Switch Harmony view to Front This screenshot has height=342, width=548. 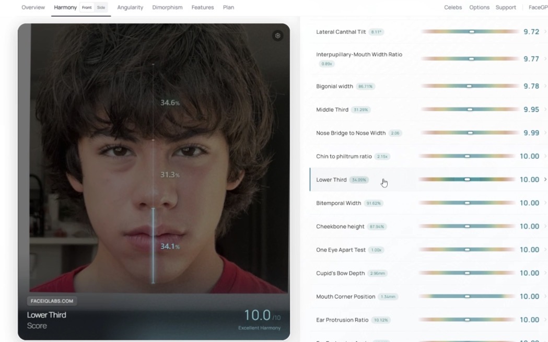[87, 8]
